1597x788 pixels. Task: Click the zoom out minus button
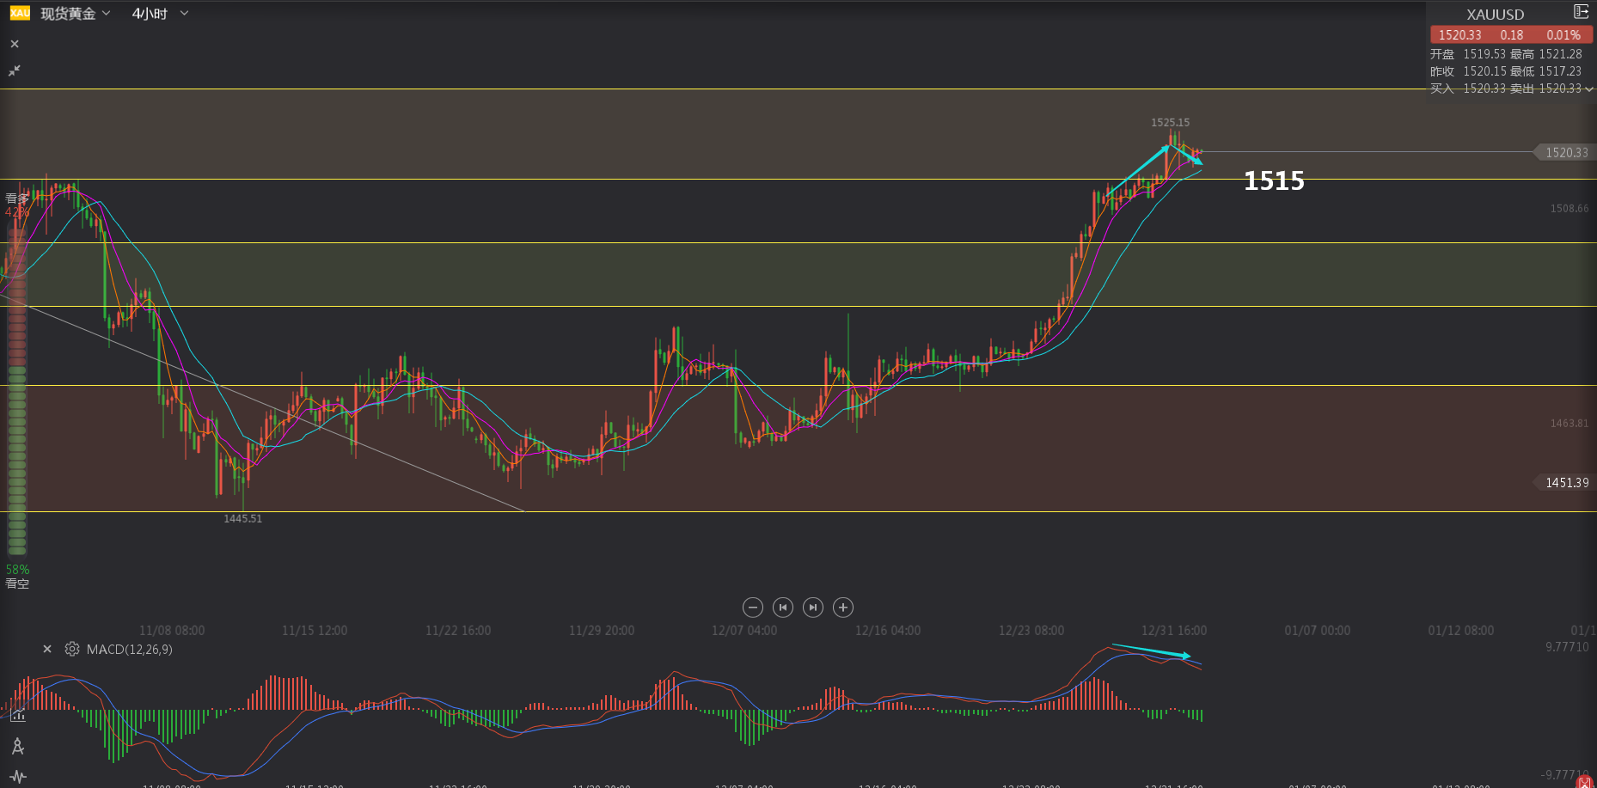(752, 608)
